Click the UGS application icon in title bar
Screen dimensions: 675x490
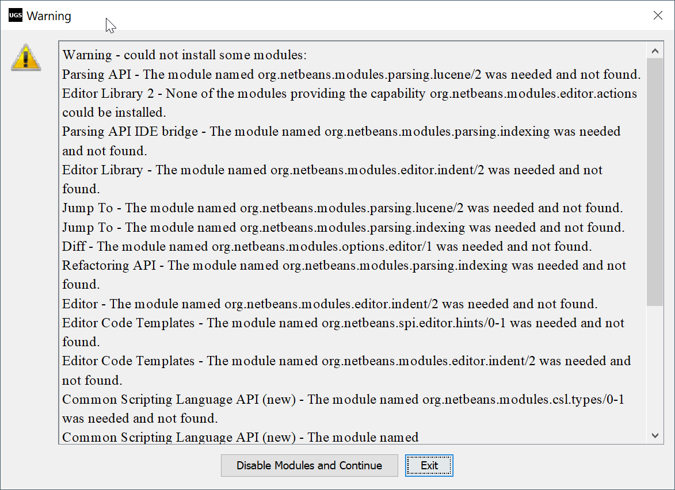(16, 16)
